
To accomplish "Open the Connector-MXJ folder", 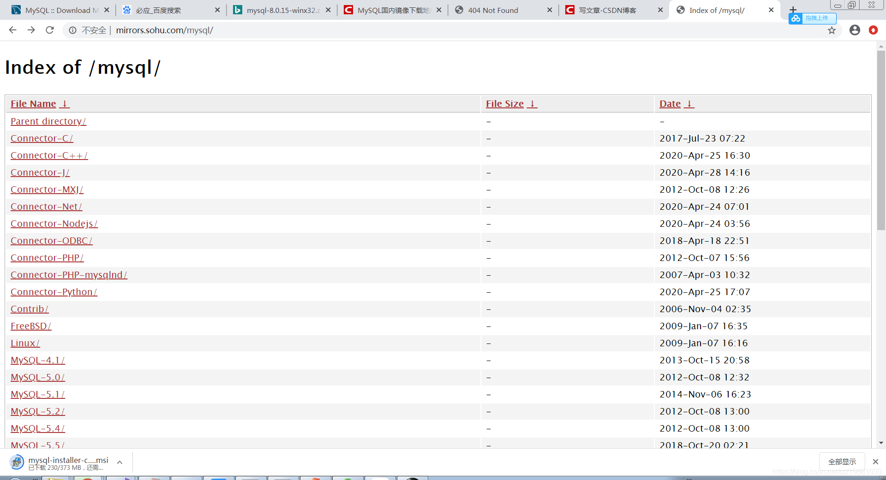I will [47, 190].
